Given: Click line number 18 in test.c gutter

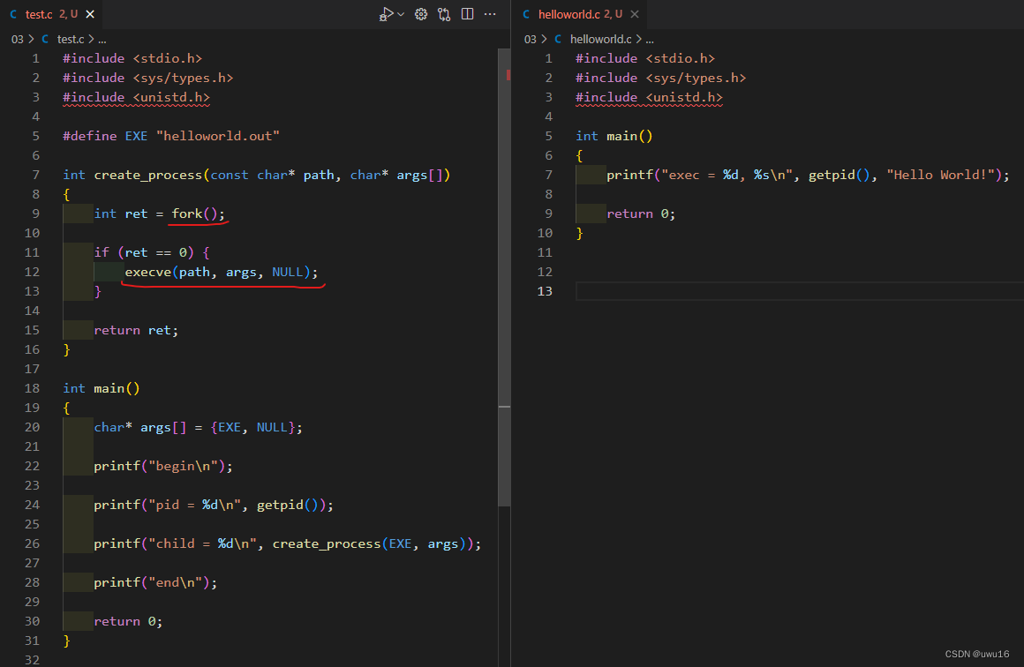Looking at the screenshot, I should click(x=32, y=388).
